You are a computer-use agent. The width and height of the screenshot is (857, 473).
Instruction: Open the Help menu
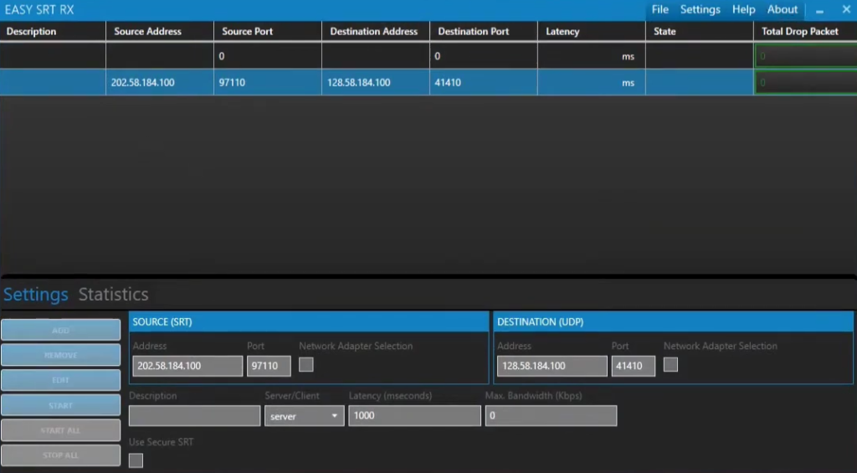(743, 9)
